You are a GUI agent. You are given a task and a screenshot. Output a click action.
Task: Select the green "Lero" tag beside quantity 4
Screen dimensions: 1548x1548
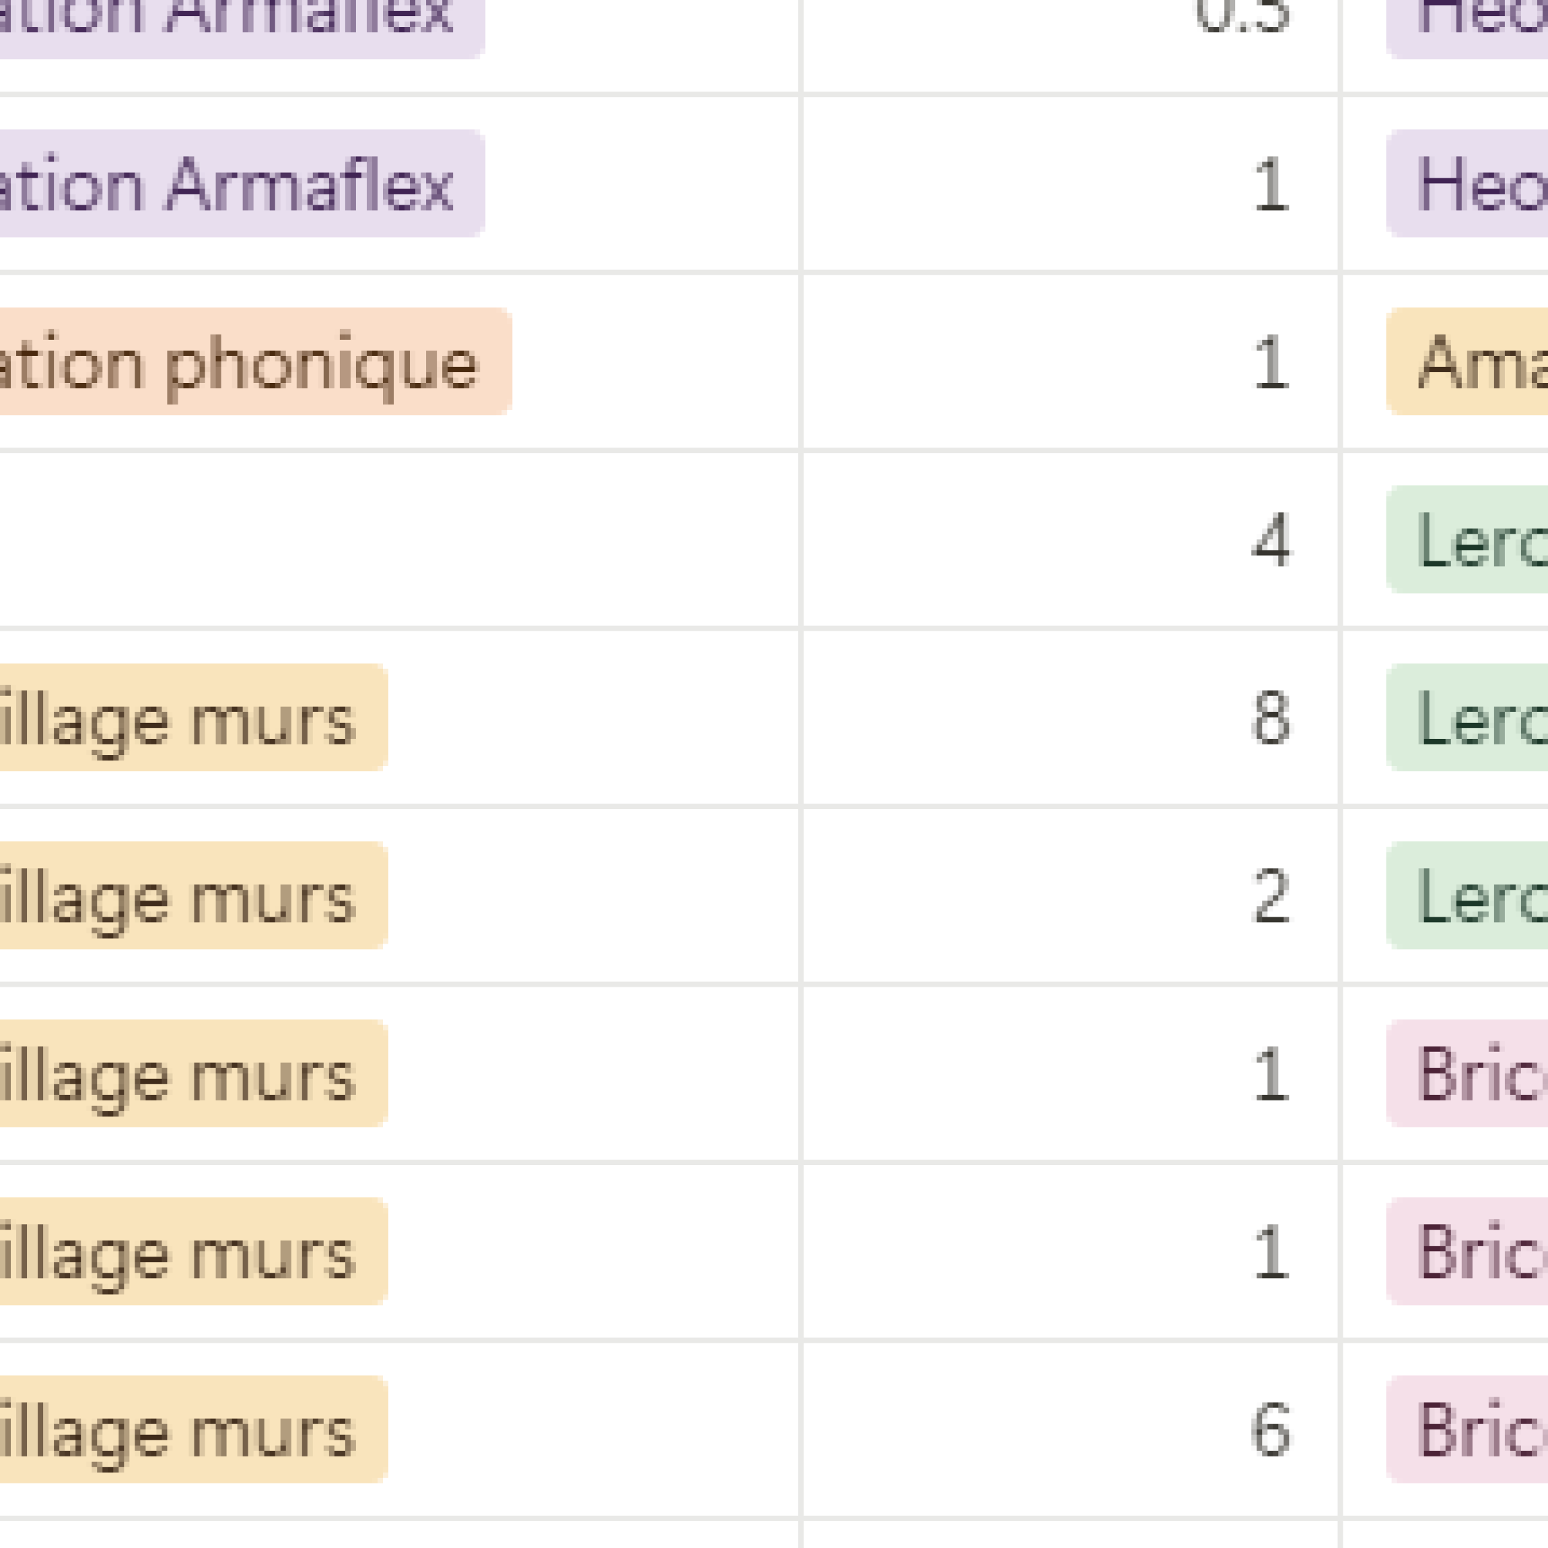[x=1474, y=540]
